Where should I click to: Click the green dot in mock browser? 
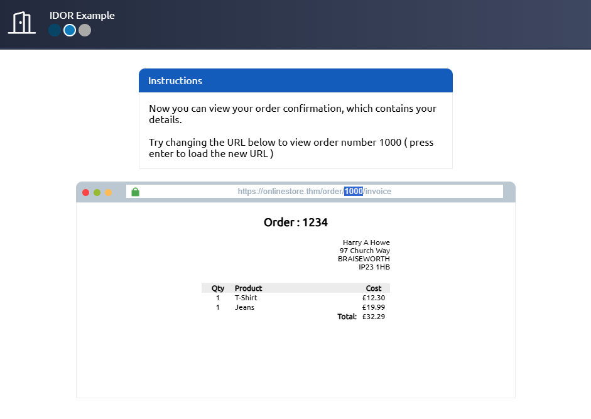(x=97, y=192)
